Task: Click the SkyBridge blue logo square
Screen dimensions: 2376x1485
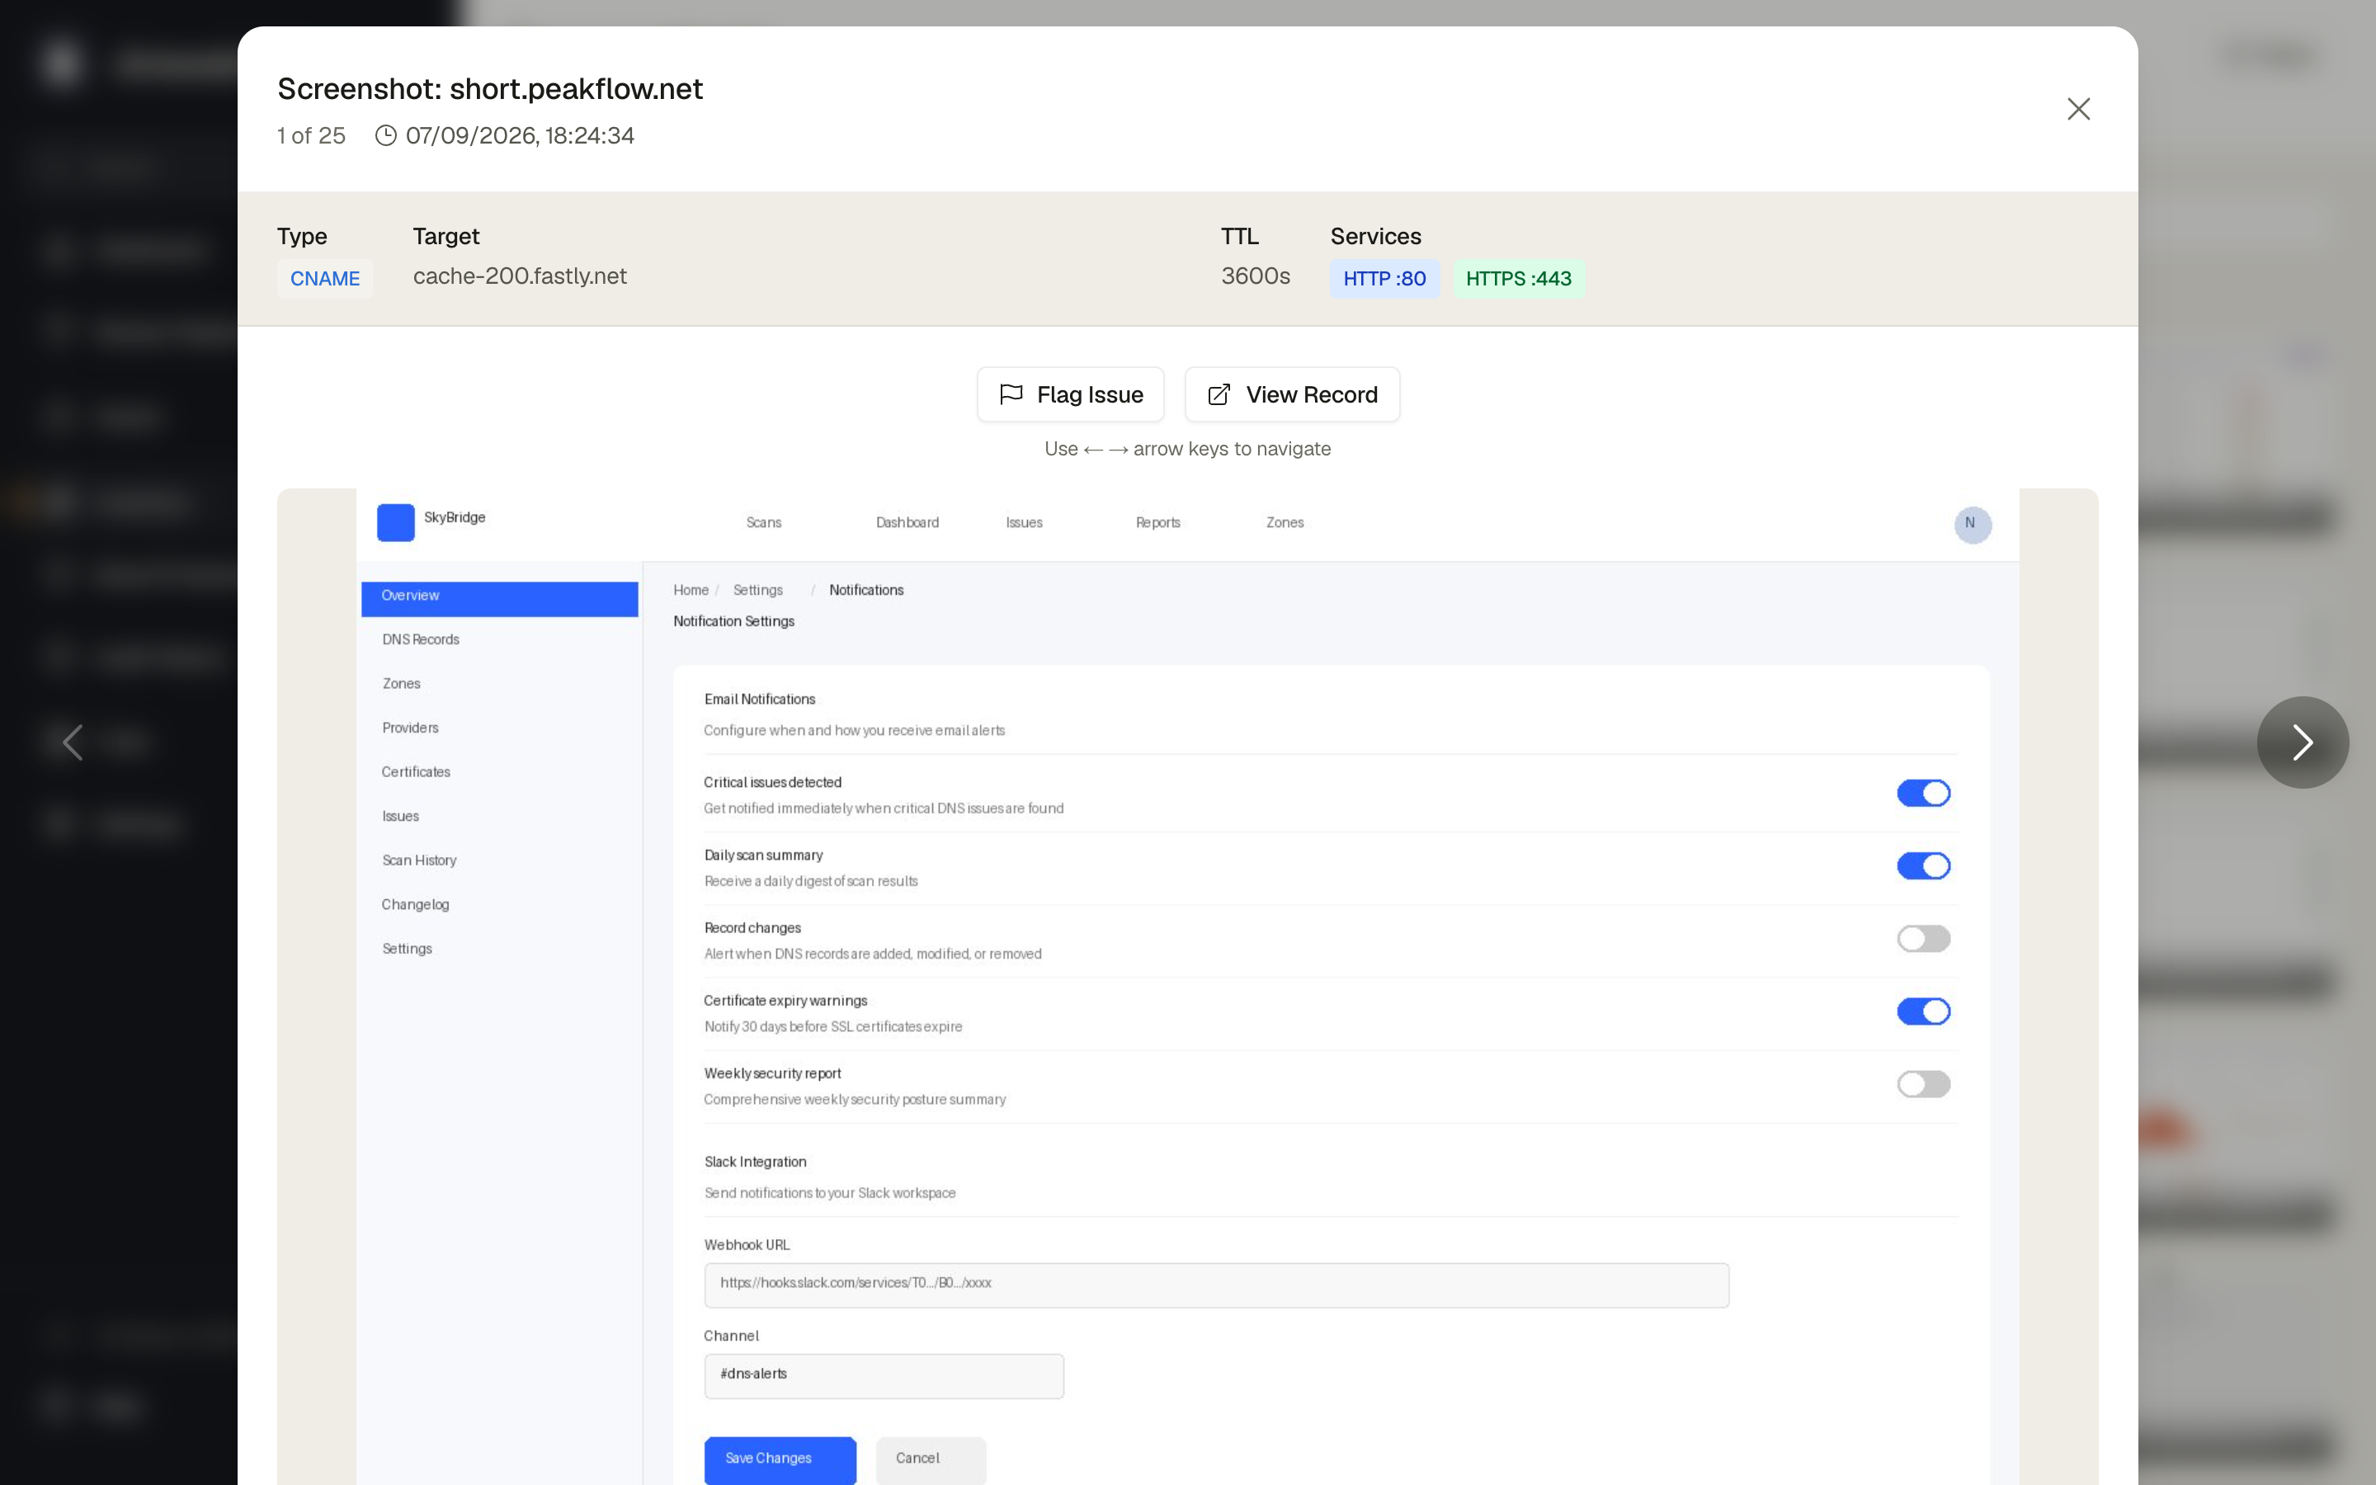Action: coord(396,522)
